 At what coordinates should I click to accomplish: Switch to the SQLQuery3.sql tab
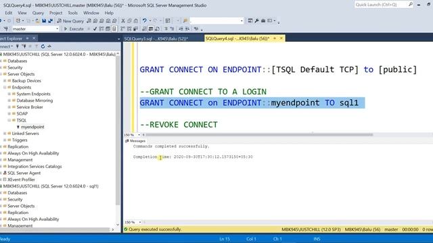(156, 38)
